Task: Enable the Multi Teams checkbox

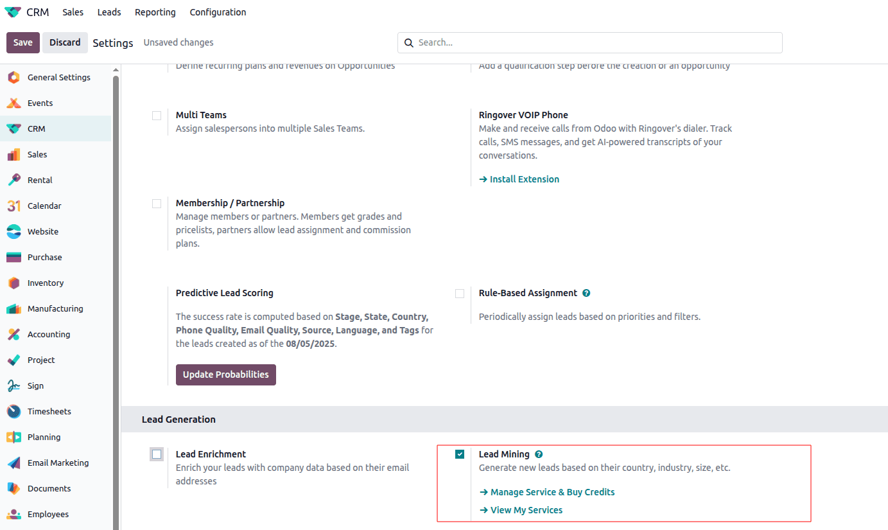Action: click(x=157, y=116)
